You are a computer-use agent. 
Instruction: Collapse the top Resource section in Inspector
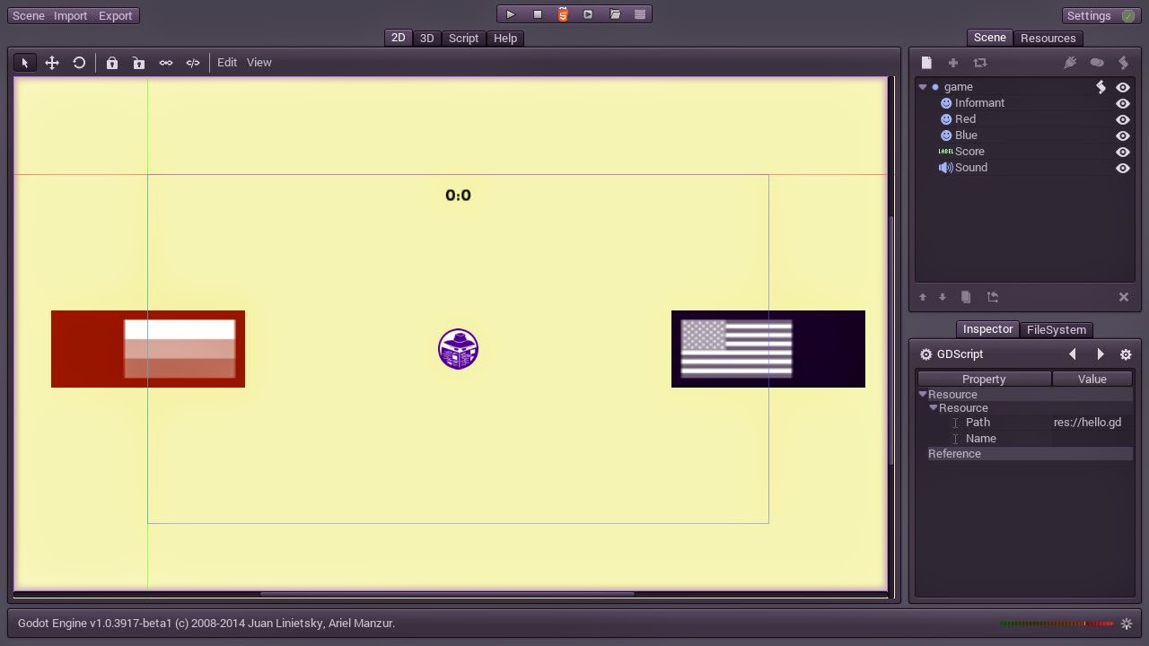pos(923,395)
